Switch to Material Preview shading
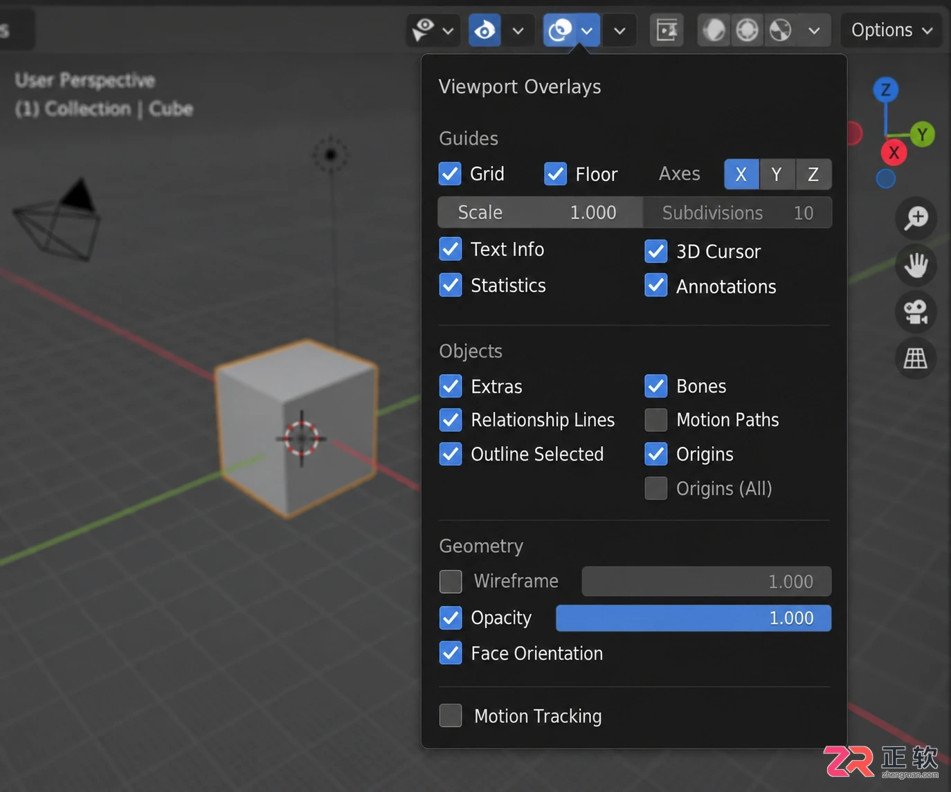951x792 pixels. 748,30
